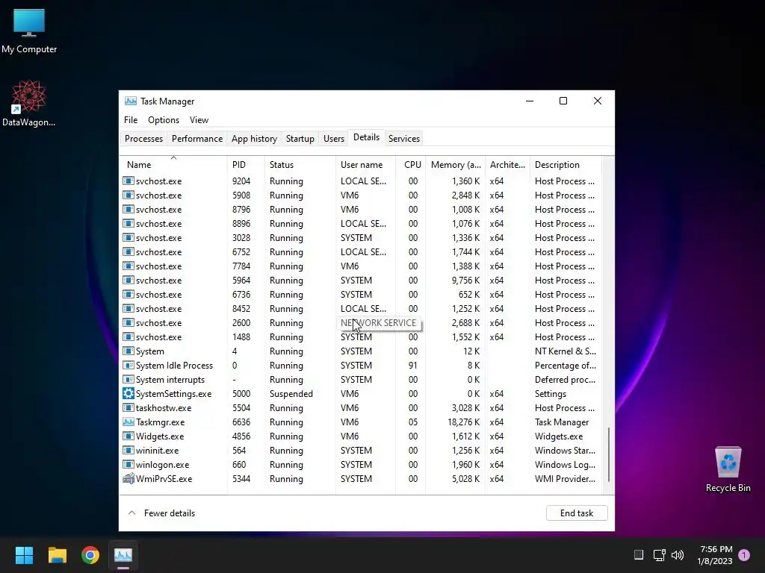Viewport: 765px width, 573px height.
Task: Select the Taskmgr.exe memory value 18,276 K
Action: point(463,422)
